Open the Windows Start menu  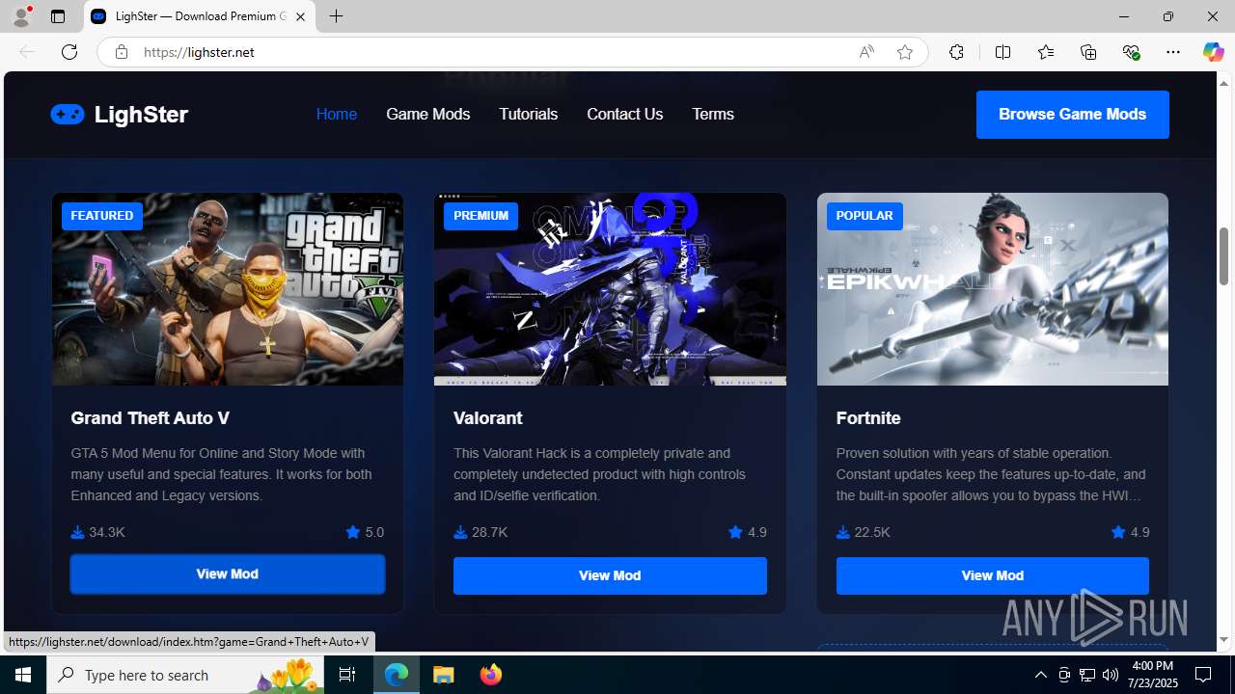23,675
